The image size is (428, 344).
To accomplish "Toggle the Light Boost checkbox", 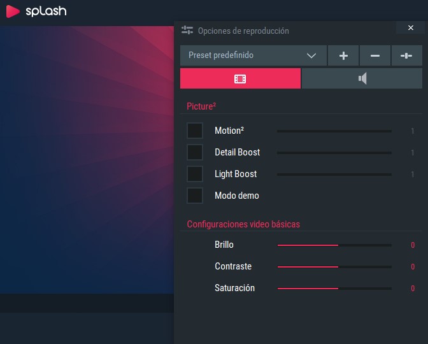I will coord(195,174).
